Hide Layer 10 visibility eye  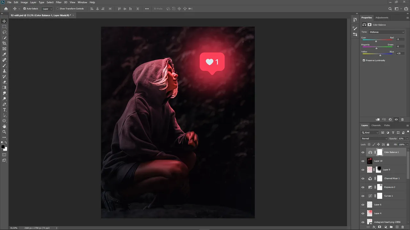tap(363, 161)
